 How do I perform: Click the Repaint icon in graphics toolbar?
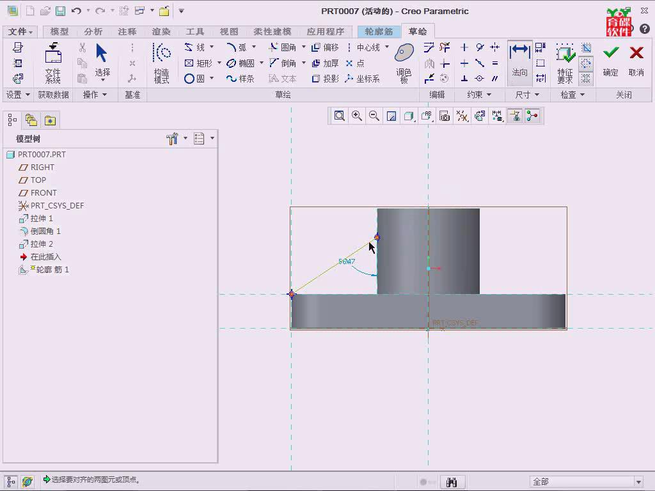[391, 116]
